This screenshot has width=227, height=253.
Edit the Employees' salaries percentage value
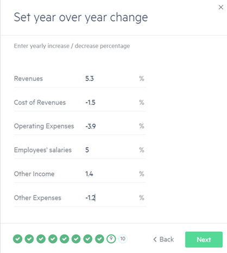[110, 150]
